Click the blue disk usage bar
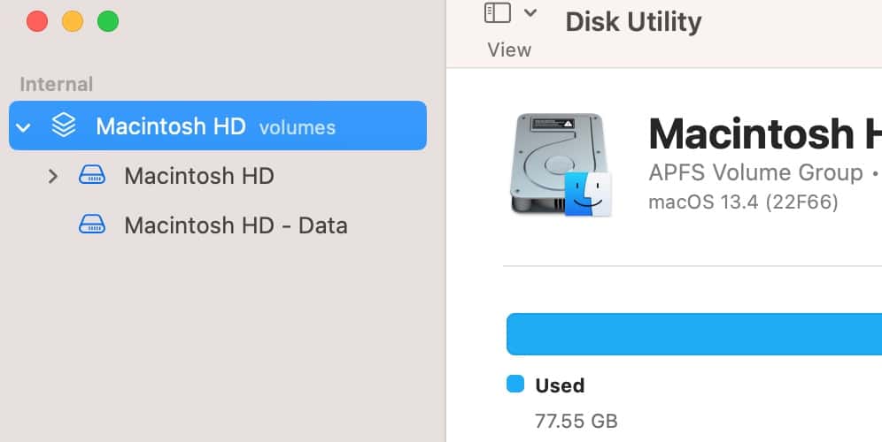This screenshot has height=442, width=882. (x=692, y=334)
